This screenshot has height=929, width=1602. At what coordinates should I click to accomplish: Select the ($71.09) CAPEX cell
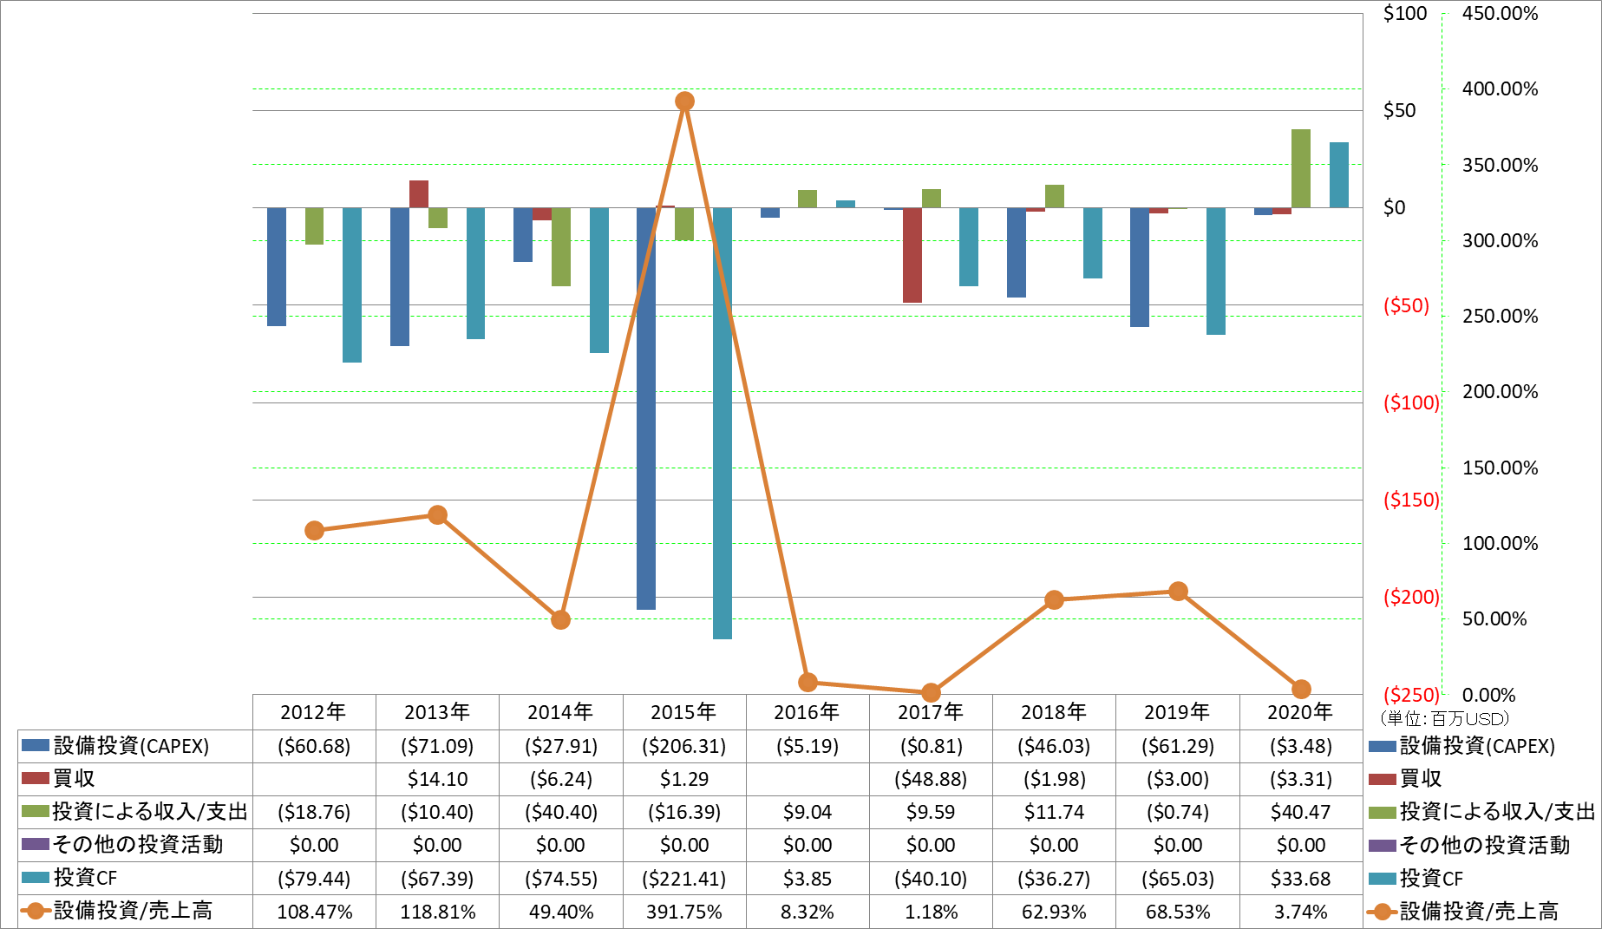point(437,746)
